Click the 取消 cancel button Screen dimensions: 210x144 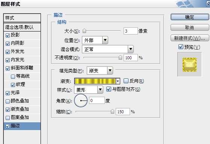pos(190,27)
